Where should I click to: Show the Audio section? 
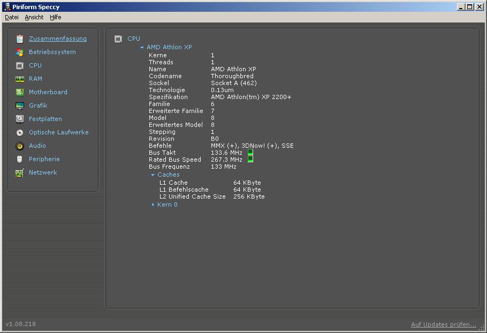[x=37, y=146]
